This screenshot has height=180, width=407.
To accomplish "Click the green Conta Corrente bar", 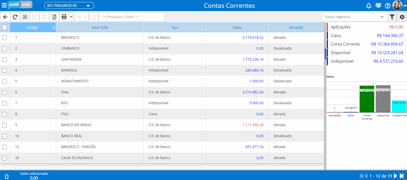I will click(367, 99).
